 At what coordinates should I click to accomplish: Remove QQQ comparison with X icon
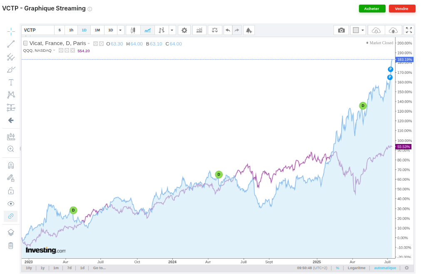pyautogui.click(x=73, y=50)
